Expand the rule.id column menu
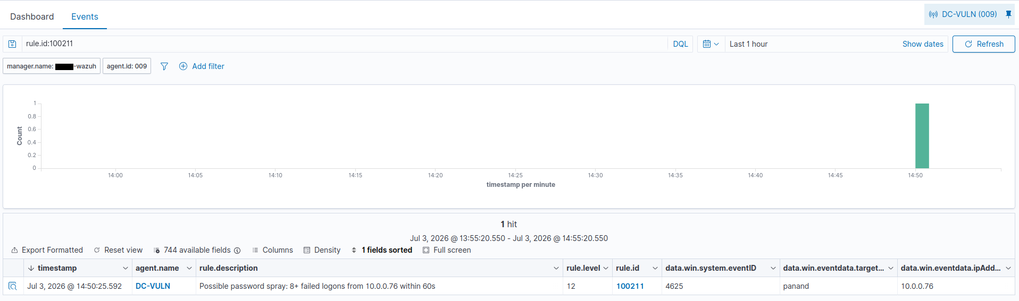The image size is (1019, 301). [655, 268]
